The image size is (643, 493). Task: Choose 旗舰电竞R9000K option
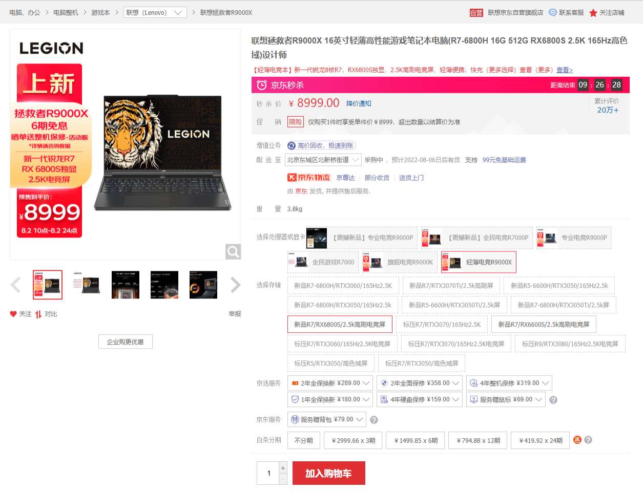(400, 262)
